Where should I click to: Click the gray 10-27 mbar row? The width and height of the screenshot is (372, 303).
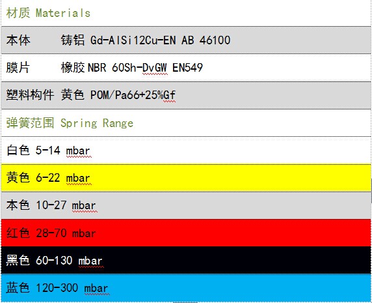[x=186, y=205]
